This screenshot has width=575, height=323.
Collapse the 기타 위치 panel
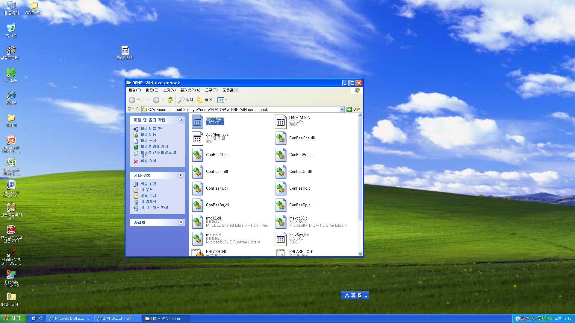pos(181,175)
